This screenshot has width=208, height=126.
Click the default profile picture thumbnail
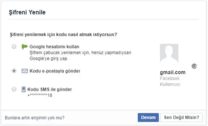pos(169,53)
